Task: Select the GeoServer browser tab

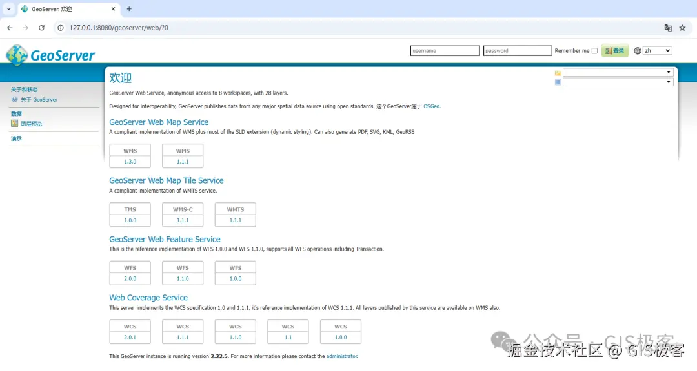Action: pos(69,9)
